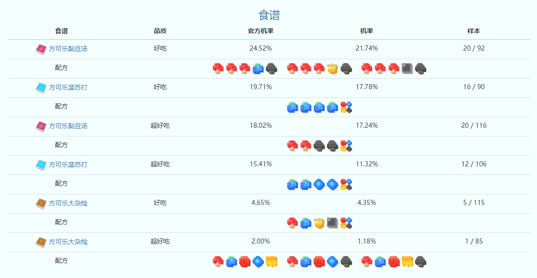
Task: Click the blue soda icon beside 17.78% recipe
Action: tap(41, 88)
